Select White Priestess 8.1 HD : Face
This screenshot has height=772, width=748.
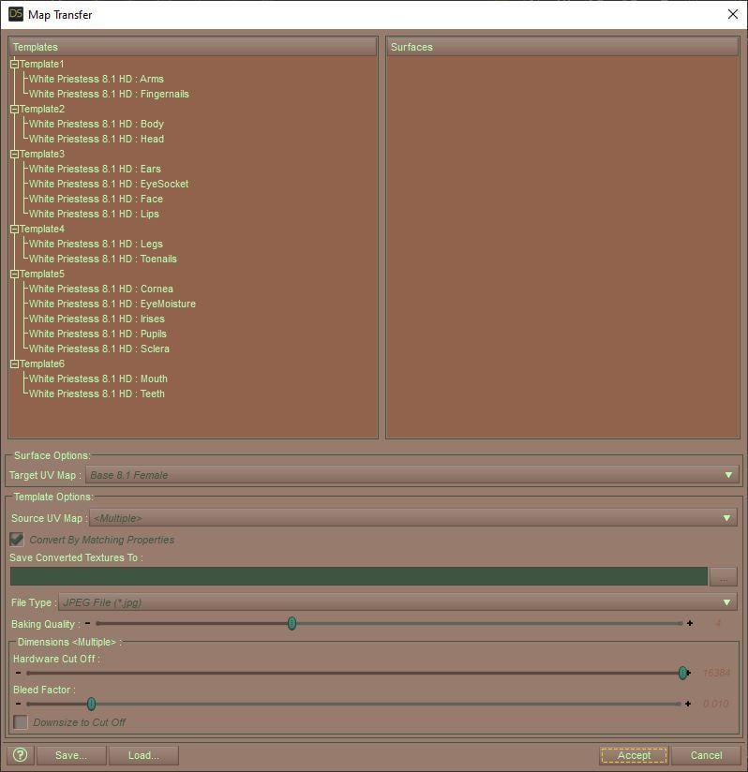click(96, 199)
